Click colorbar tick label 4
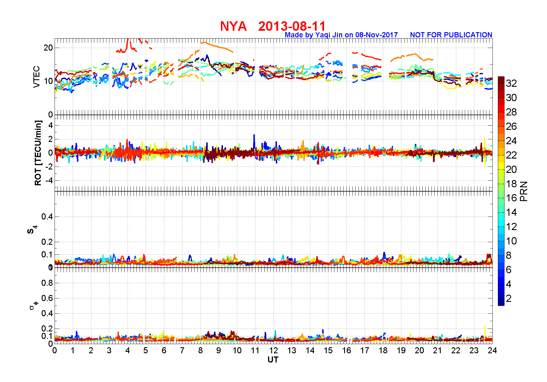The height and width of the screenshot is (382, 547). tap(509, 284)
